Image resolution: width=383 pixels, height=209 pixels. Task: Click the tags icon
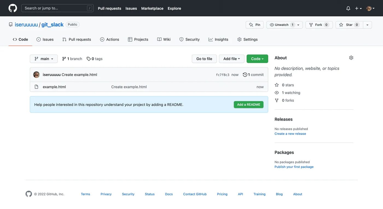pos(89,59)
